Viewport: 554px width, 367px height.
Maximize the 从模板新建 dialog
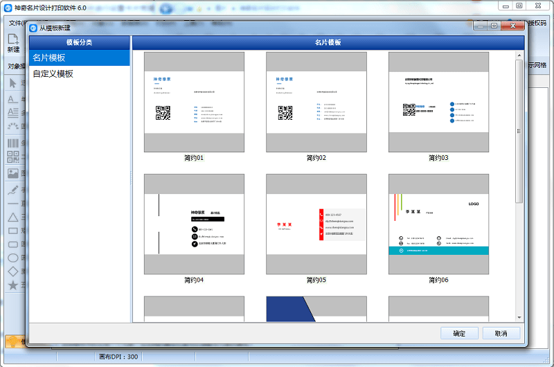click(x=494, y=26)
